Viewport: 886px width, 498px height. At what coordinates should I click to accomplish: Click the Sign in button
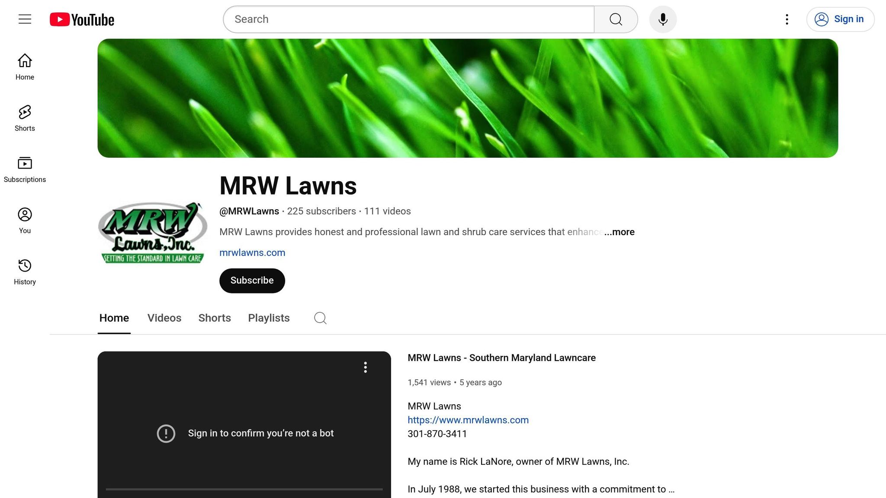[840, 19]
